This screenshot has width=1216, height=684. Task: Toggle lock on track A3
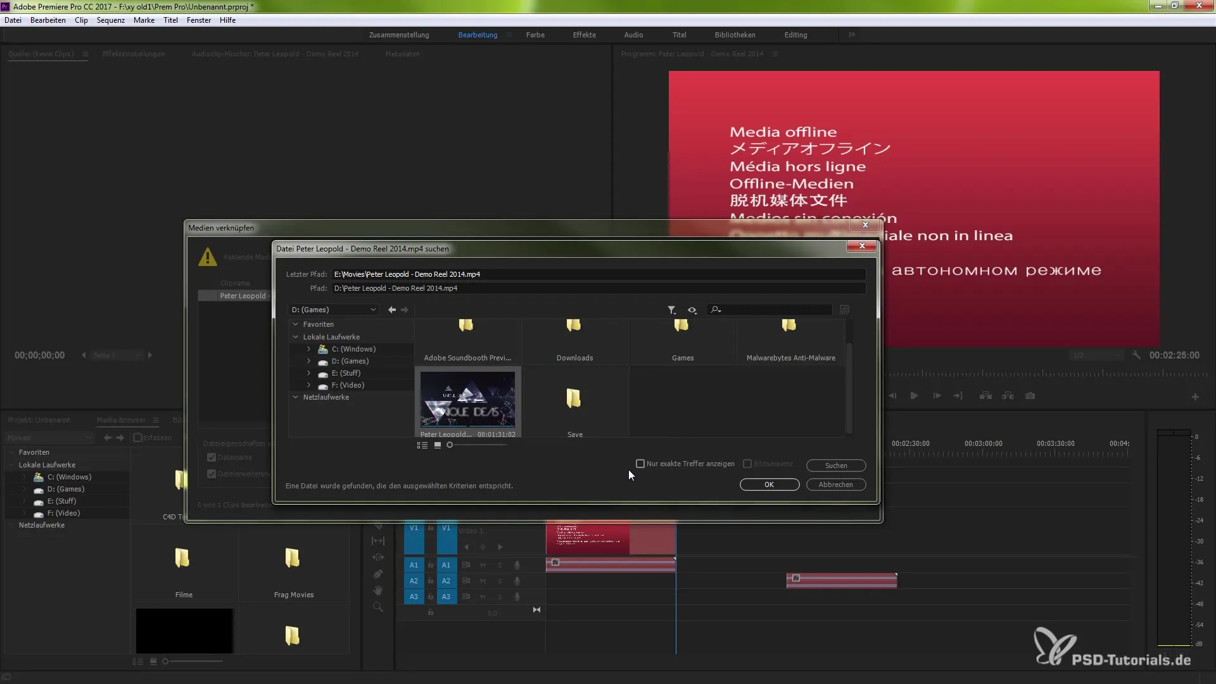[x=430, y=597]
